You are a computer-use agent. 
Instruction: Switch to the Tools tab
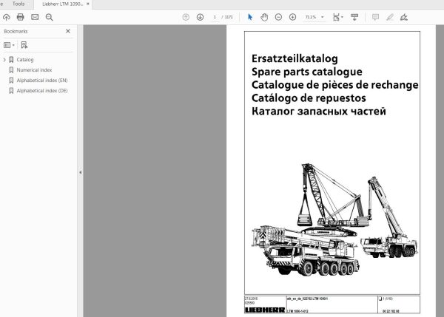pos(18,4)
